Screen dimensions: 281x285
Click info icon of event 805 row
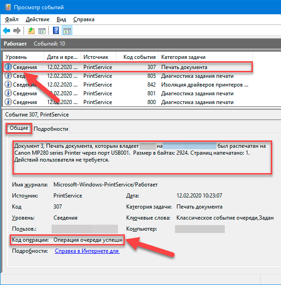pos(8,76)
